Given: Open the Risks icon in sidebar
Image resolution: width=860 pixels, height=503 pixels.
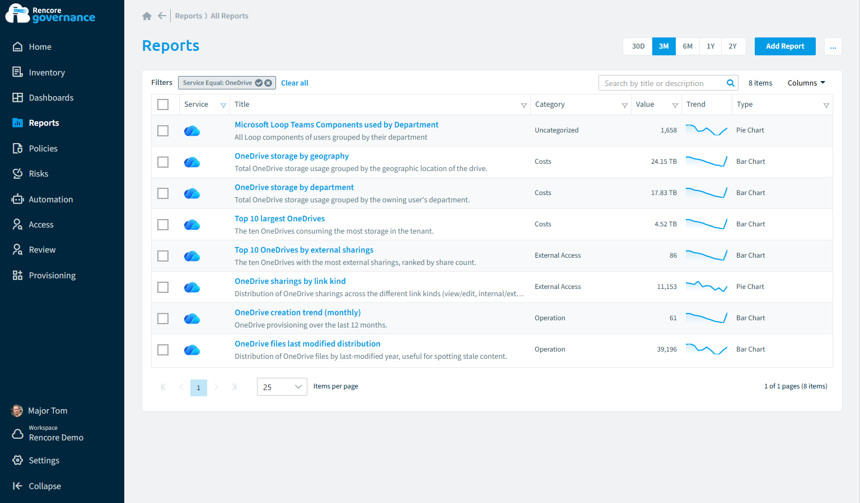Looking at the screenshot, I should point(18,173).
